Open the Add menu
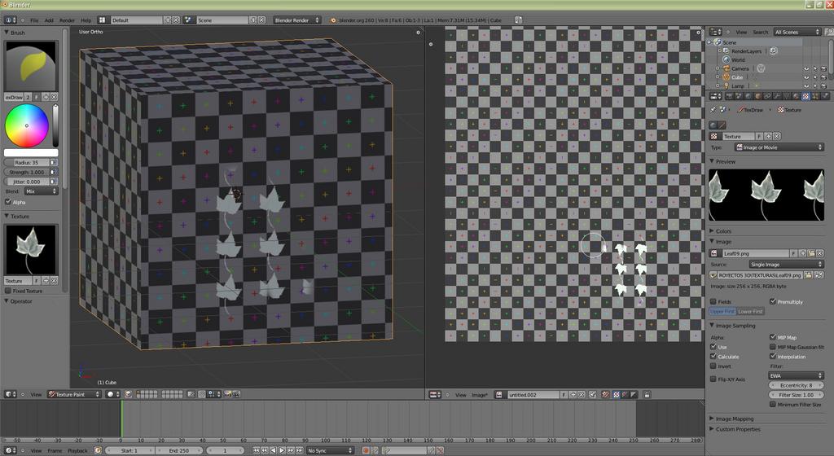834x456 pixels. coord(49,20)
